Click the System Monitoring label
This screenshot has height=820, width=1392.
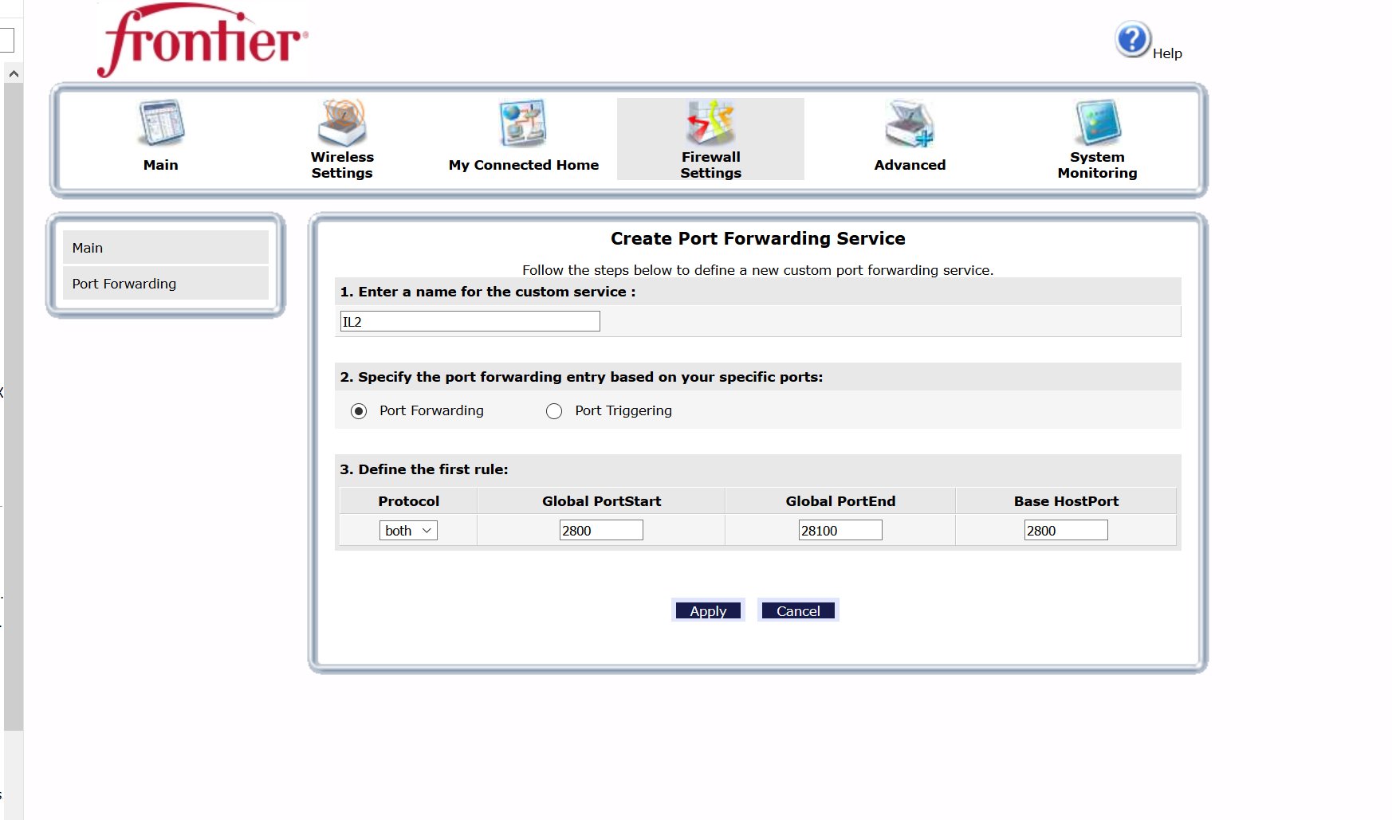click(x=1098, y=165)
